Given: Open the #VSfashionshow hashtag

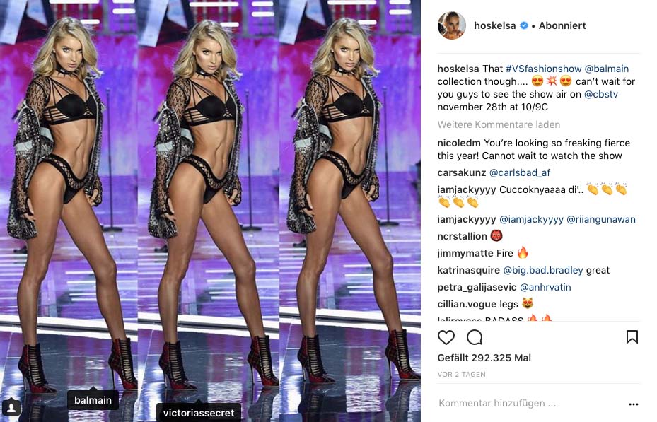Looking at the screenshot, I should point(543,69).
